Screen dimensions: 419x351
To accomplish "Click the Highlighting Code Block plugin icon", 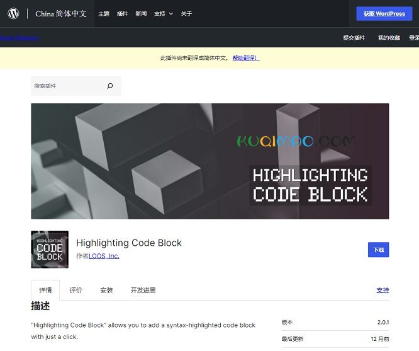I will pyautogui.click(x=50, y=250).
